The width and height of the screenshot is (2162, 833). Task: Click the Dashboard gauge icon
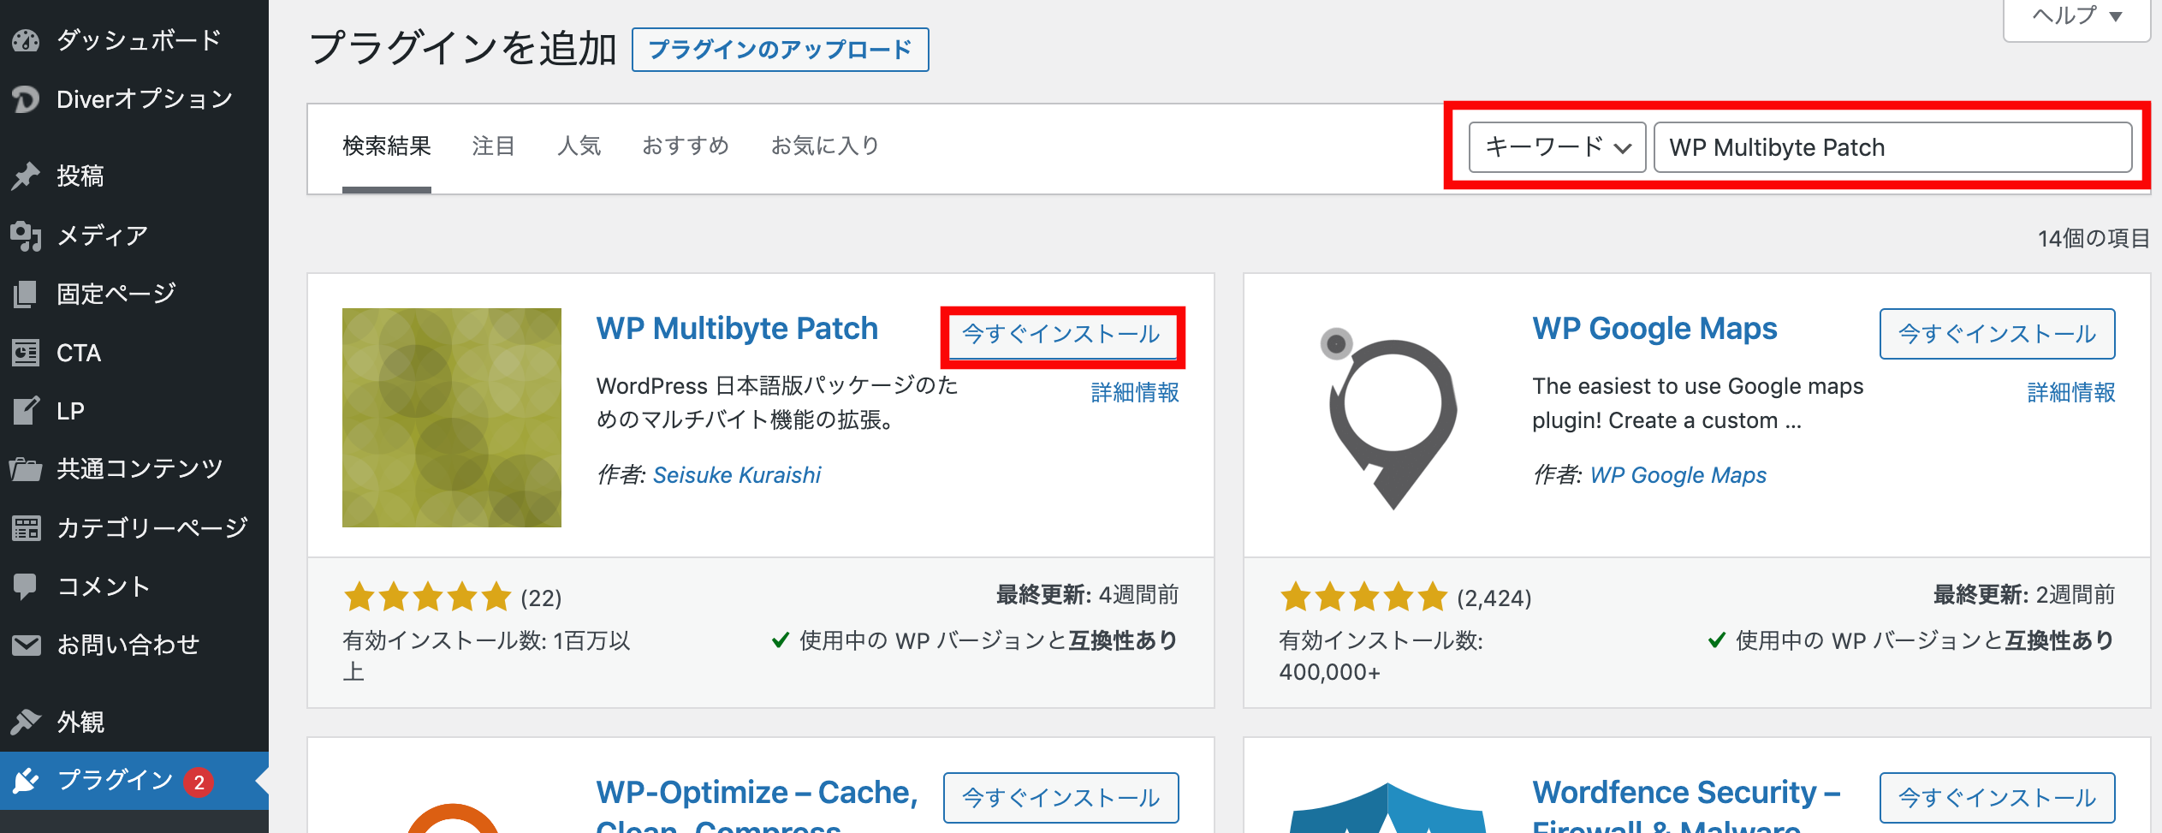(27, 40)
